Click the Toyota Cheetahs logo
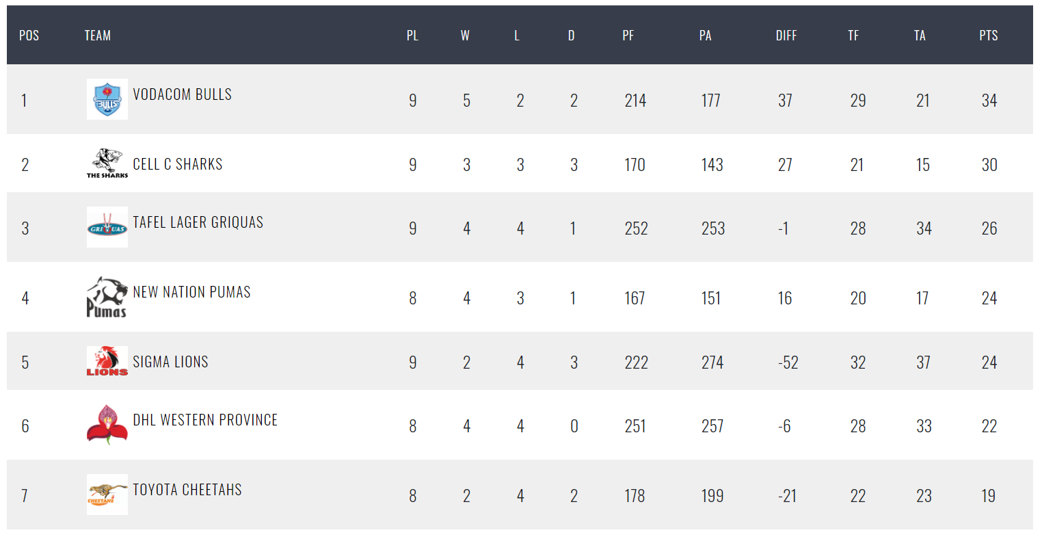 pyautogui.click(x=107, y=495)
